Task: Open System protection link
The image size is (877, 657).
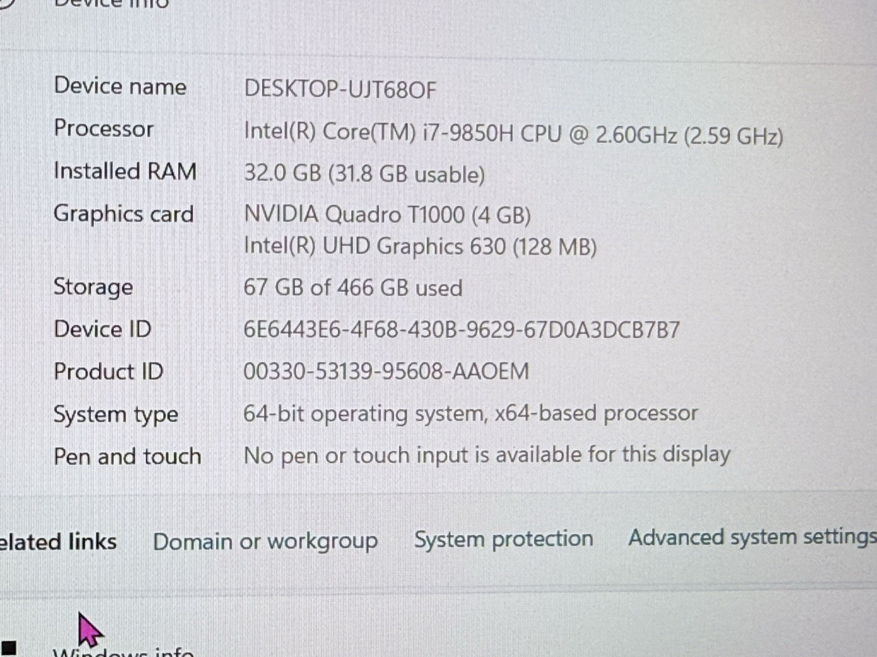Action: [x=504, y=539]
